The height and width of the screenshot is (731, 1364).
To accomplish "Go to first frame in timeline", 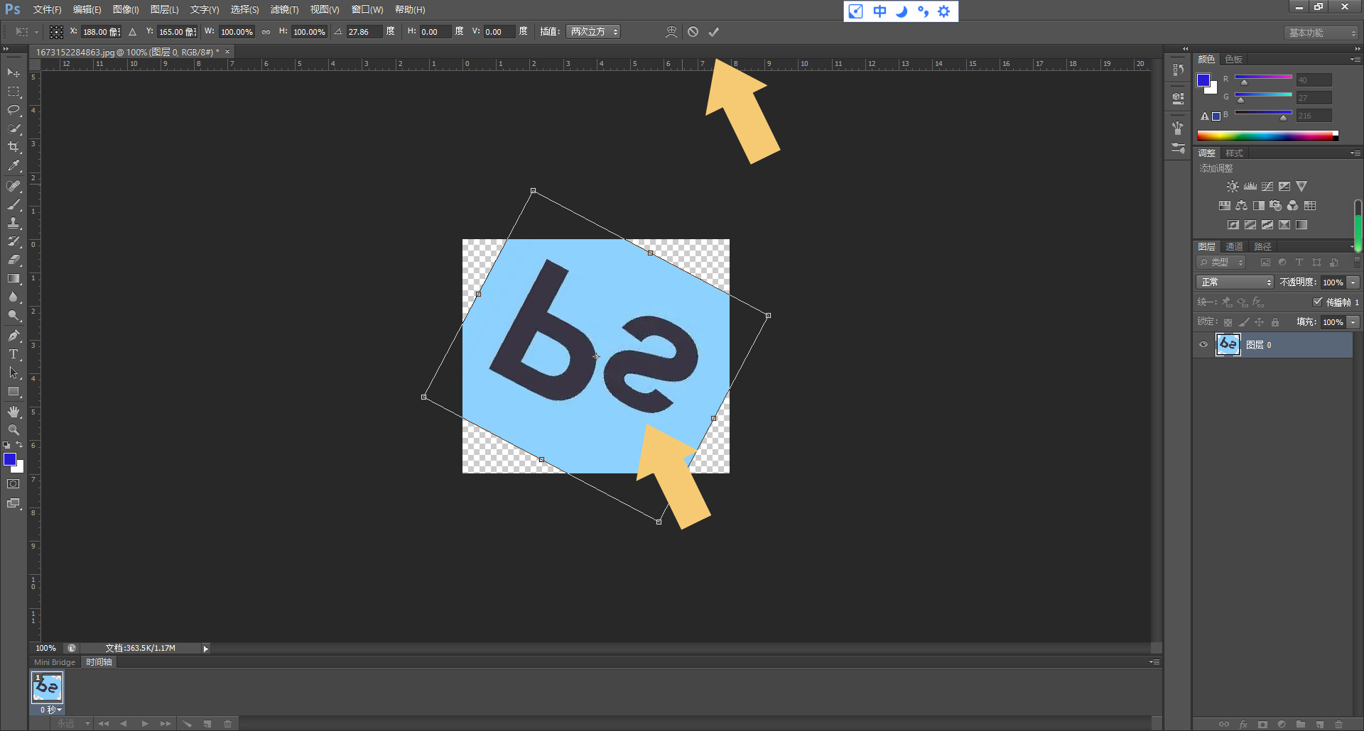I will click(104, 724).
